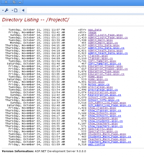Click into the address bar field

pyautogui.click(x=86, y=10)
